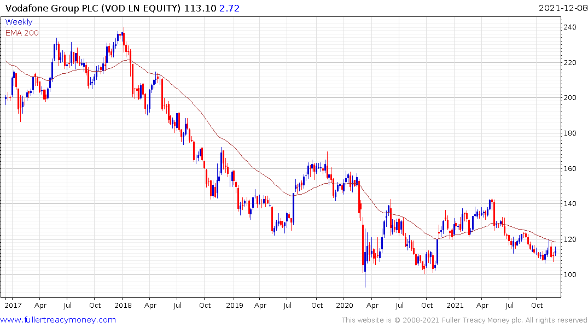Click the 220 price axis label
This screenshot has height=328, width=588.
pyautogui.click(x=570, y=63)
